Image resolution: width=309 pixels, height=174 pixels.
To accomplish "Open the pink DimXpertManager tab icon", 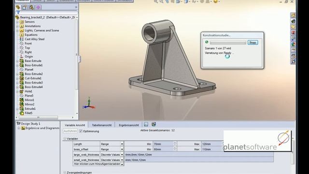I will (x=38, y=8).
